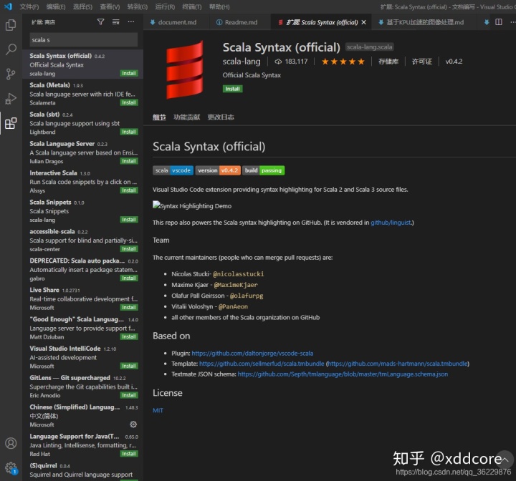Screen dimensions: 516x481
Task: Install accessible-scala extension
Action: click(x=129, y=249)
